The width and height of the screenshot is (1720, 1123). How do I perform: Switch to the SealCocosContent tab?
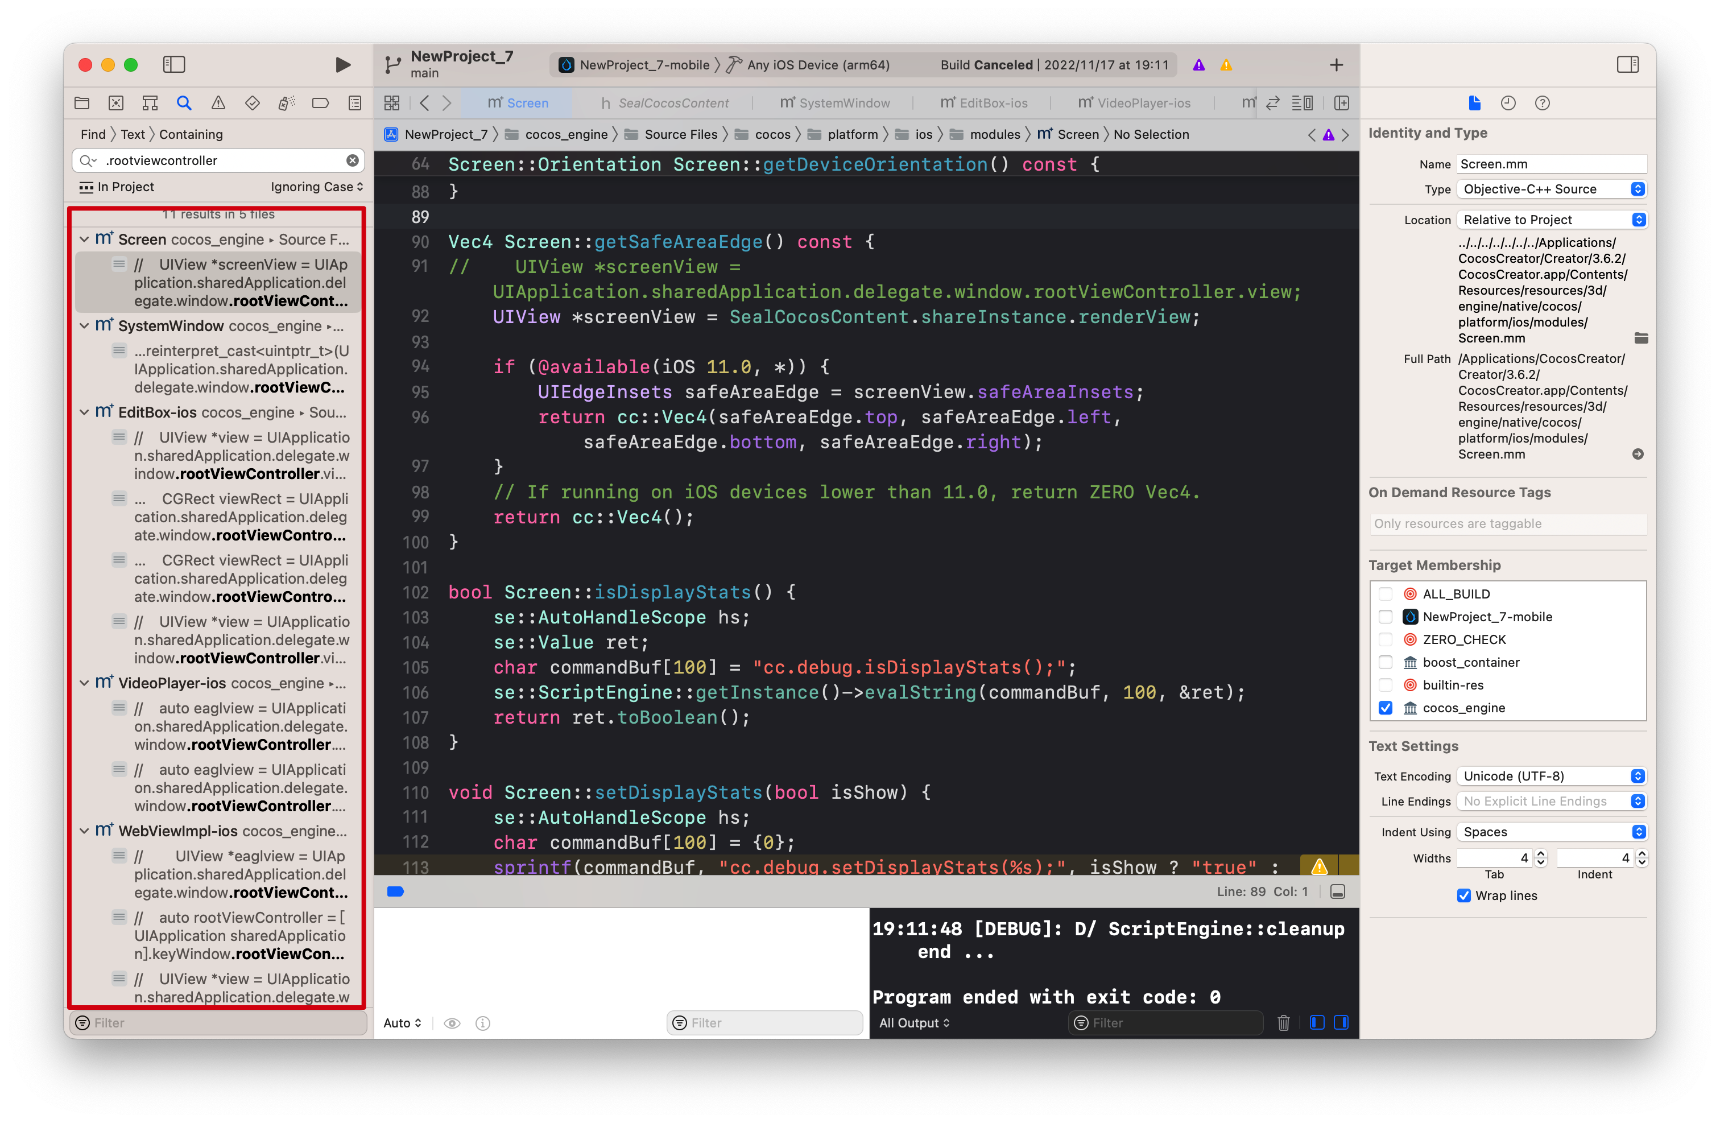click(665, 102)
